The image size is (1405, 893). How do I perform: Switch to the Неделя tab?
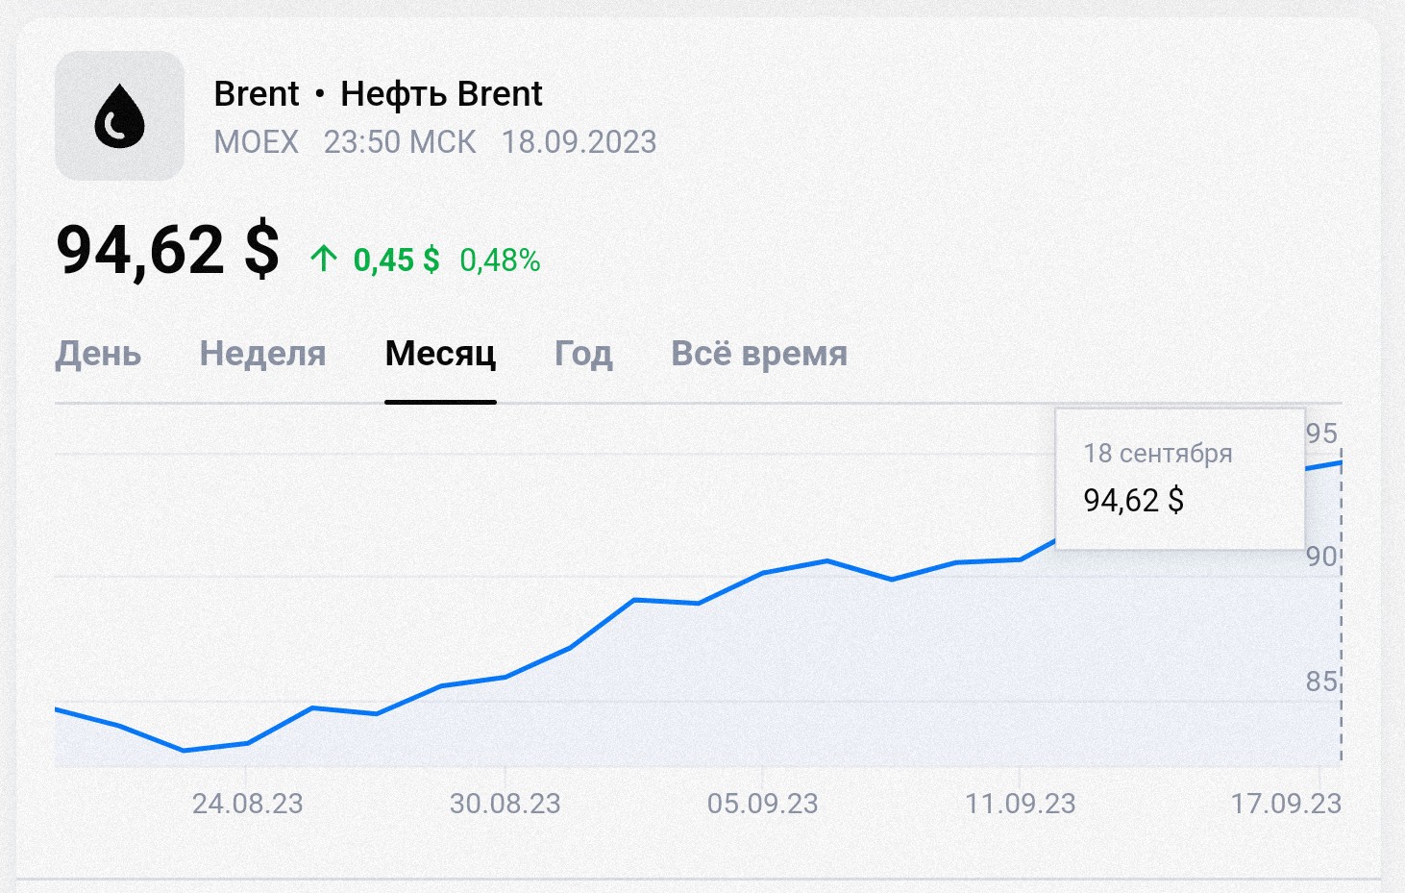(262, 354)
